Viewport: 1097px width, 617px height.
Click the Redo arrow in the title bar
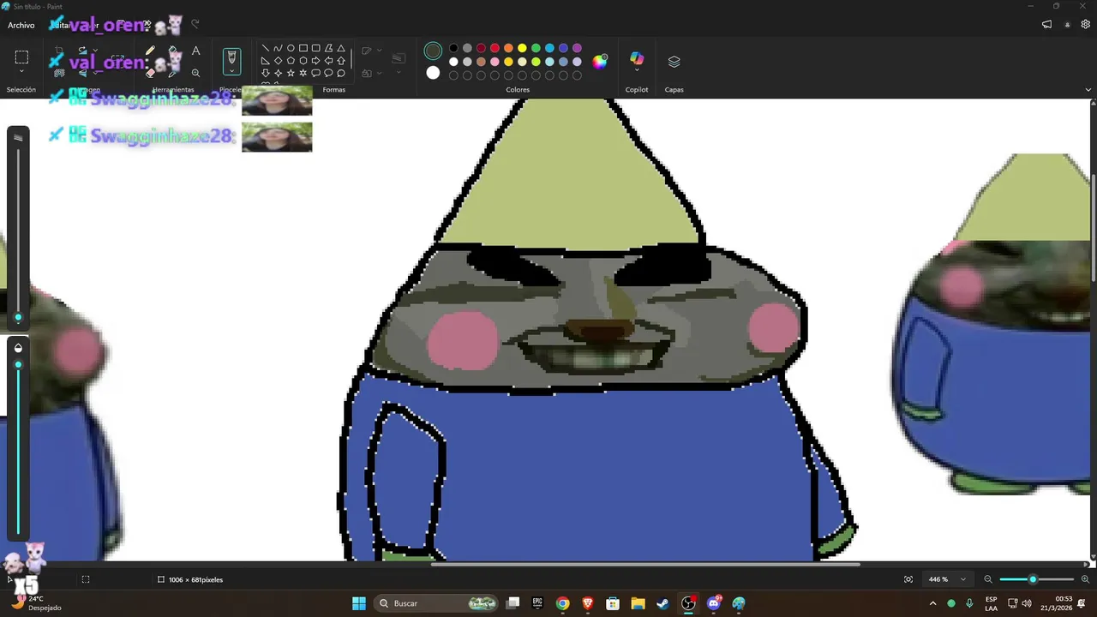click(195, 24)
